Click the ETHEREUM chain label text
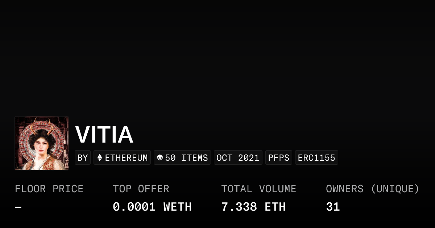Viewport: 435px width, 228px height. (x=126, y=158)
